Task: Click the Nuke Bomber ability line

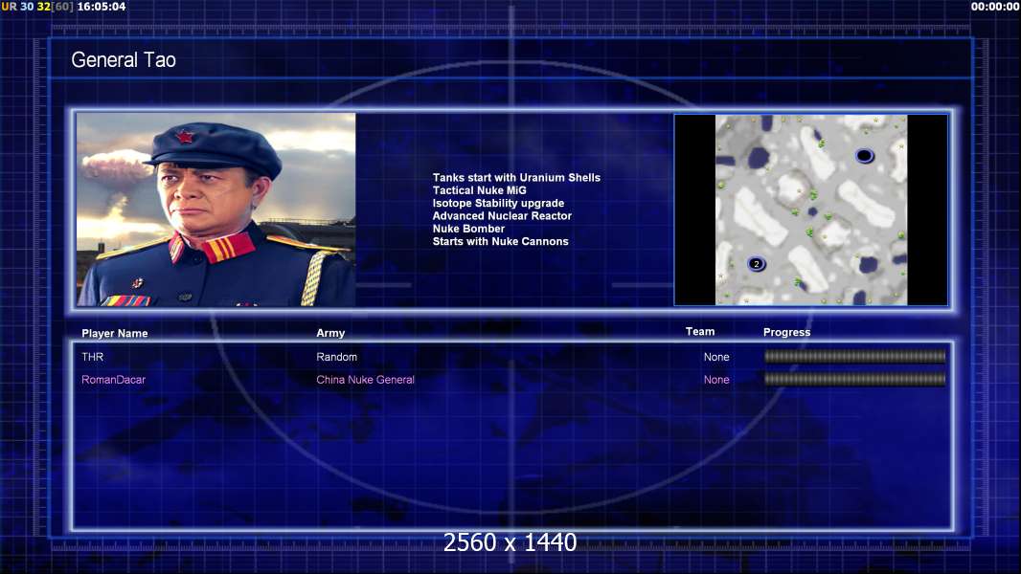Action: pyautogui.click(x=468, y=229)
